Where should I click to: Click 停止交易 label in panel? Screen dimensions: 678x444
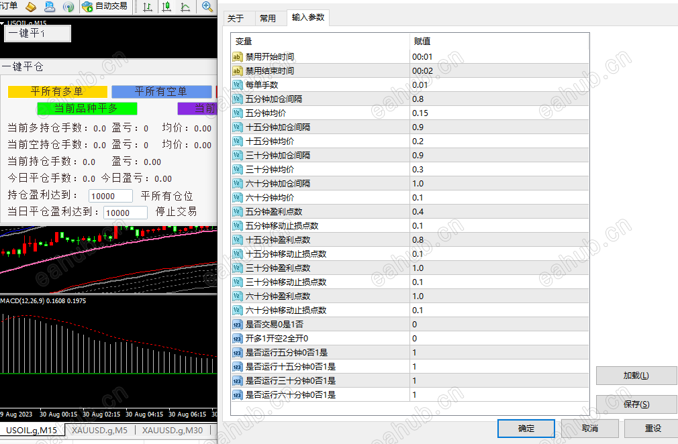[x=177, y=212]
